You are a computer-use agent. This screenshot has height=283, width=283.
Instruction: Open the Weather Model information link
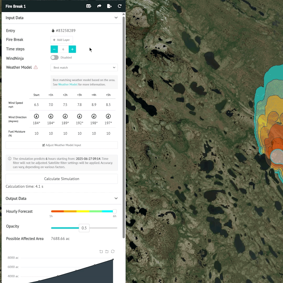68,84
